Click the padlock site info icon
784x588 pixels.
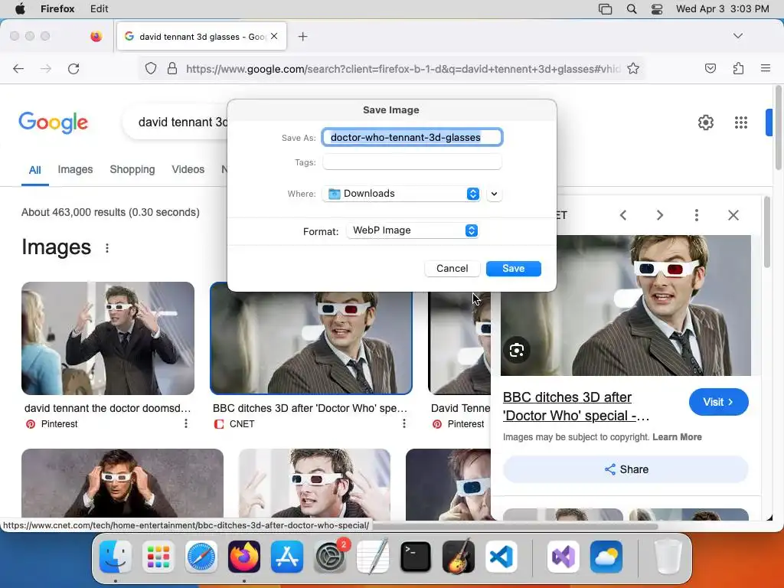(x=172, y=68)
